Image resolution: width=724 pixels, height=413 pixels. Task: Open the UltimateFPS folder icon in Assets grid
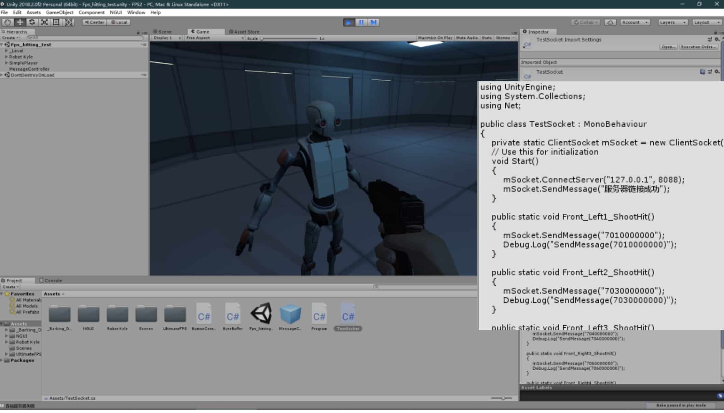pyautogui.click(x=175, y=314)
